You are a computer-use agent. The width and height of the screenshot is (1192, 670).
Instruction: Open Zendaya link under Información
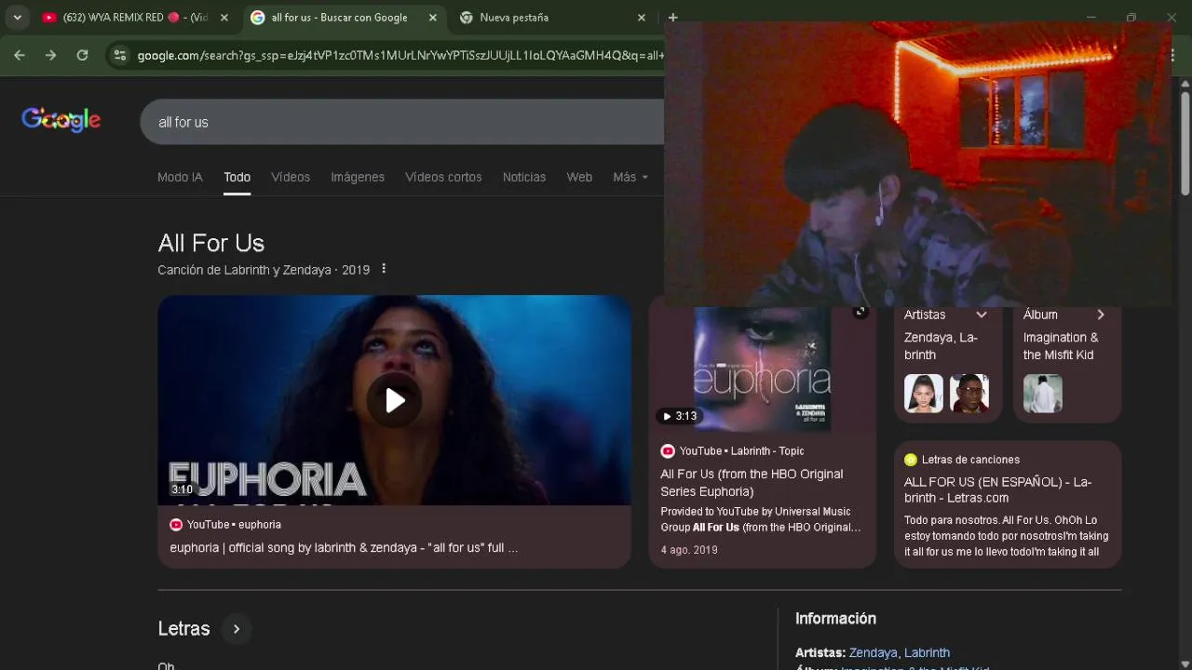pyautogui.click(x=874, y=652)
